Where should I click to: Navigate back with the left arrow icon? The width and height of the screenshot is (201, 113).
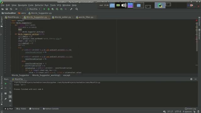click(x=16, y=9)
